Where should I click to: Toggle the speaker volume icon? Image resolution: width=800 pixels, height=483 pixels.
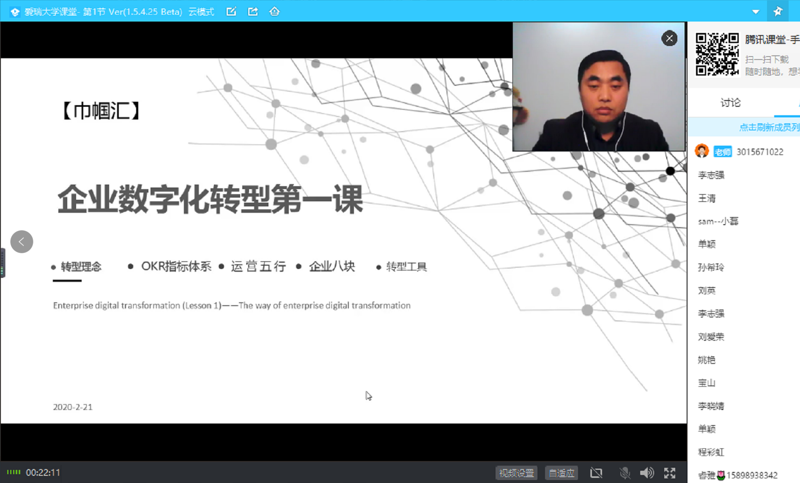coord(647,472)
